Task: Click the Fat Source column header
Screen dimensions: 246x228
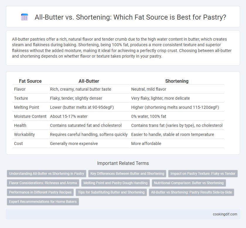Action: click(x=30, y=81)
